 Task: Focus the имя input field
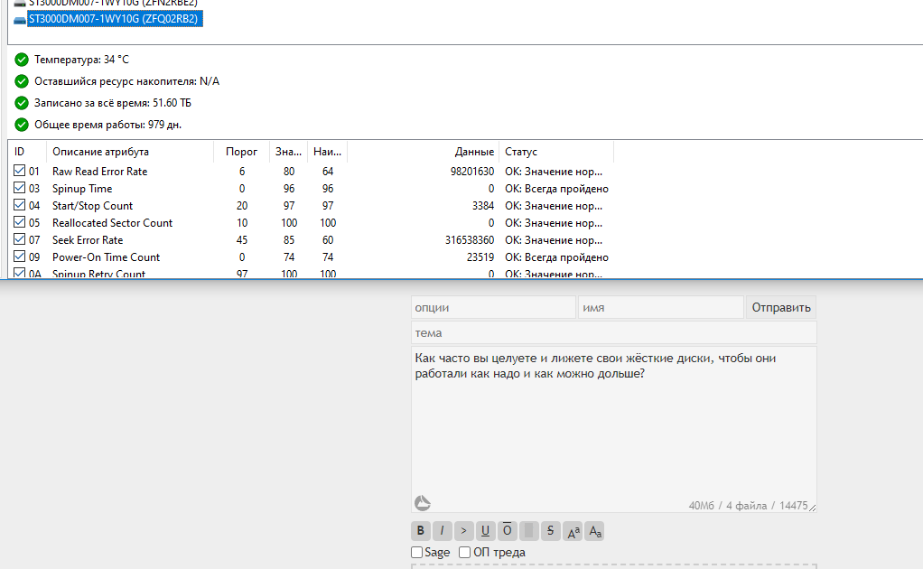click(661, 307)
